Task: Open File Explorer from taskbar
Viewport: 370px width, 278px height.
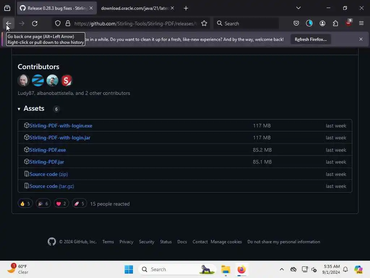Action: coord(225,269)
